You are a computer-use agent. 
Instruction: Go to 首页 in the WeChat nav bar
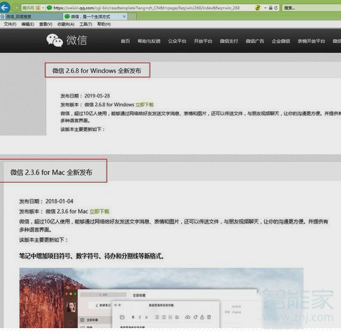[125, 41]
